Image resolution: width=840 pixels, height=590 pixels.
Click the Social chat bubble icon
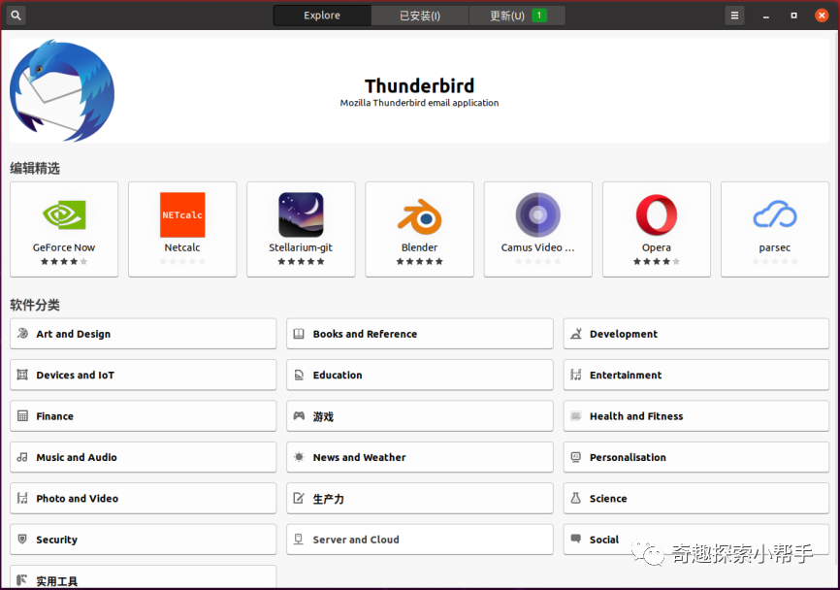576,539
